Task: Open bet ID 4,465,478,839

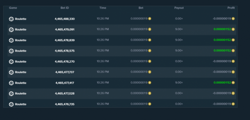Action: click(65, 40)
